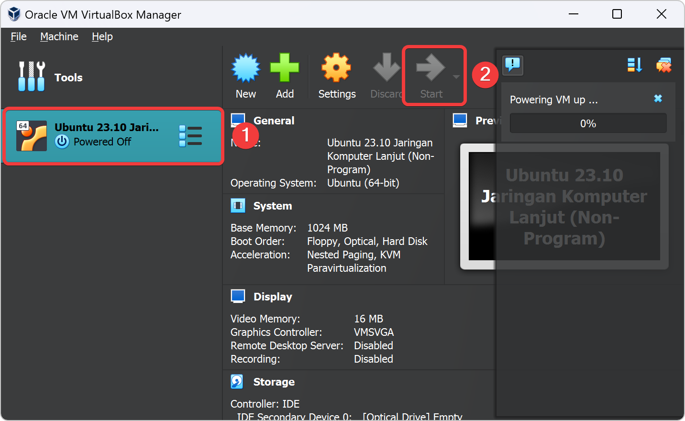Open the System section header
The image size is (685, 421).
point(273,206)
